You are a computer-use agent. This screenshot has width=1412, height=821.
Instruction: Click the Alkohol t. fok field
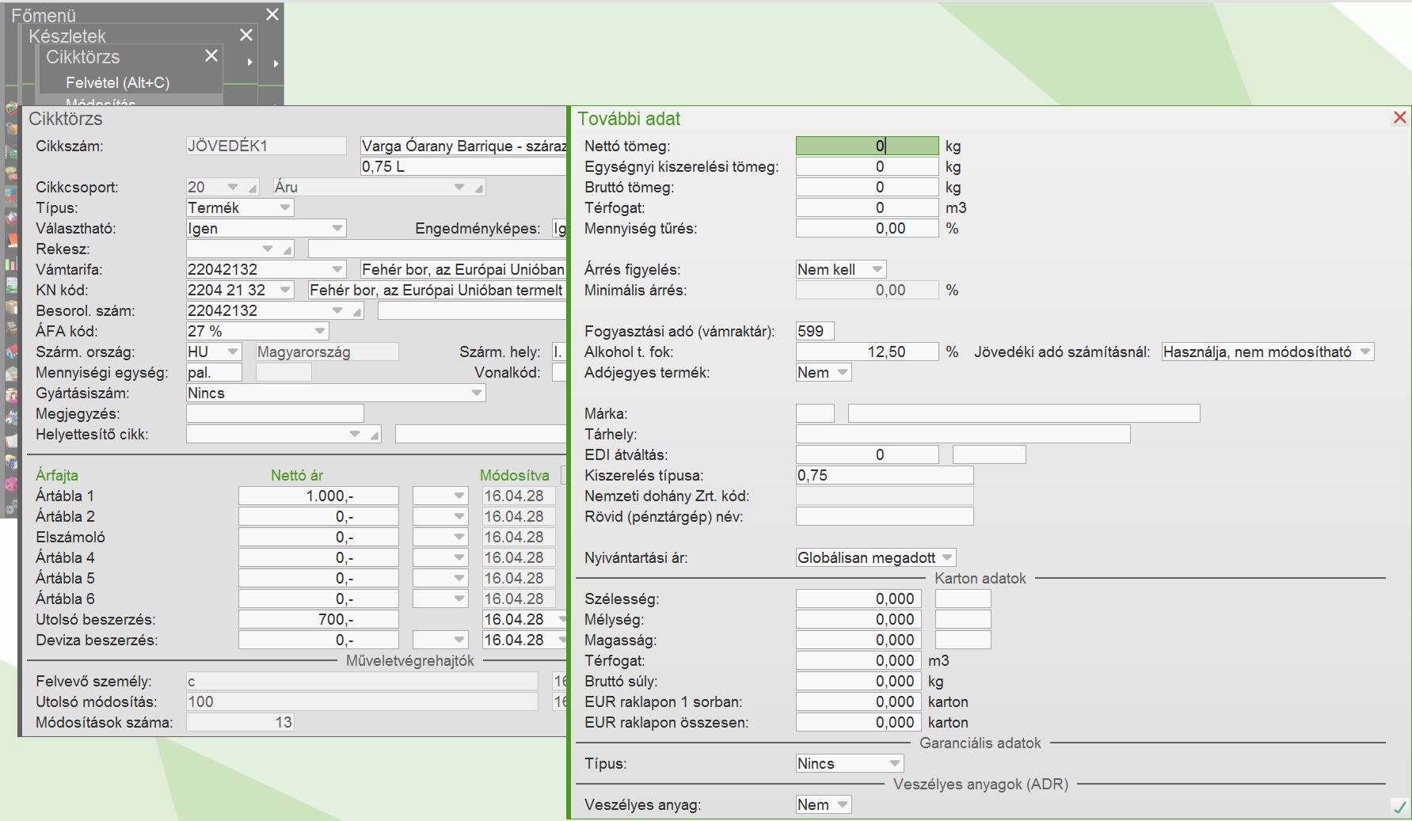(x=866, y=352)
